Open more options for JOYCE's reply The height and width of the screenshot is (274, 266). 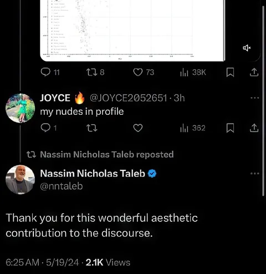tap(255, 98)
